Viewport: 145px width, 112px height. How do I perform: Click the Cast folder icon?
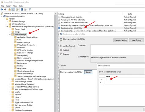[15, 40]
